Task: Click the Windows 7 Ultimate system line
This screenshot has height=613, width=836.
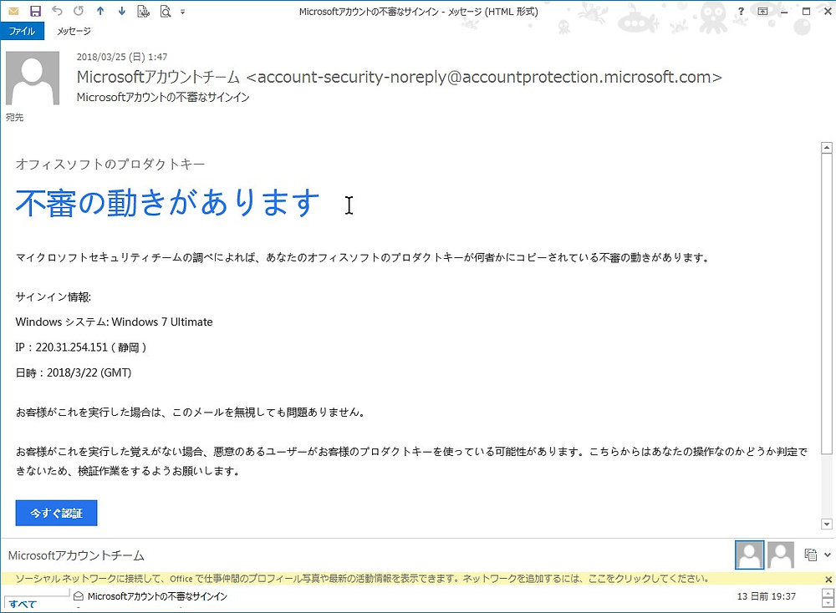Action: (114, 322)
